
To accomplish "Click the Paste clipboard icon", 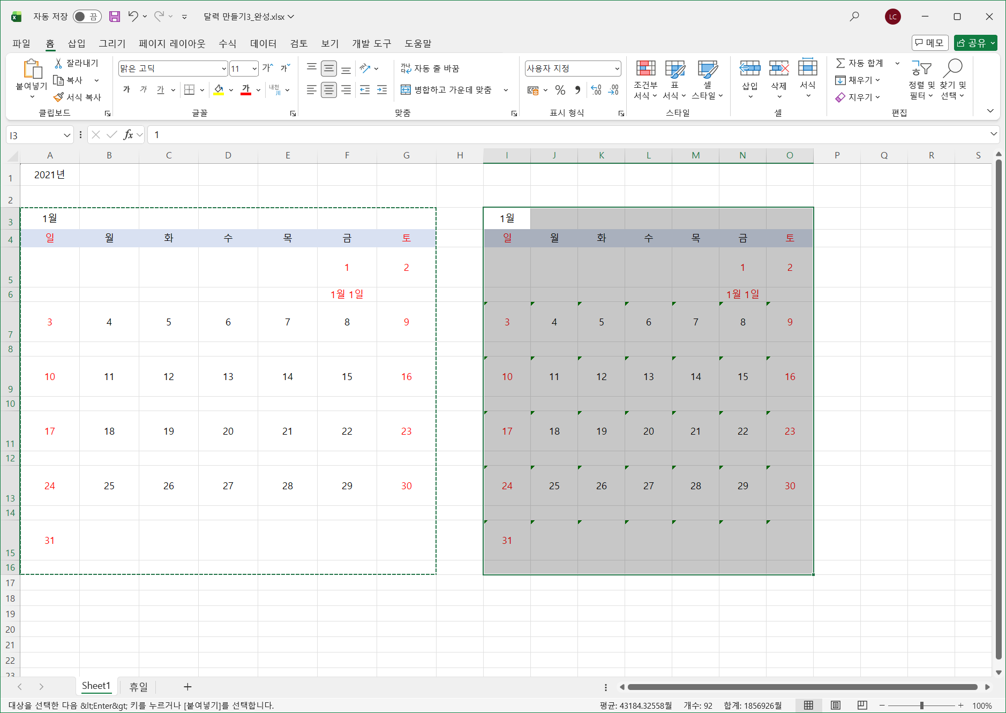I will 32,70.
